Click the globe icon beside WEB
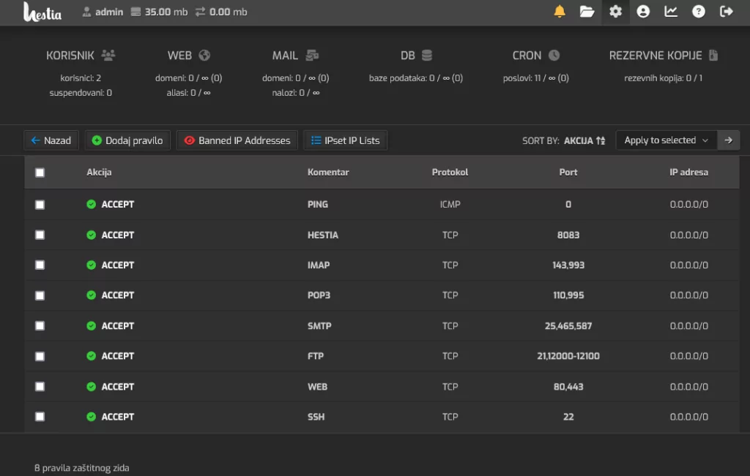This screenshot has width=750, height=476. coord(204,56)
